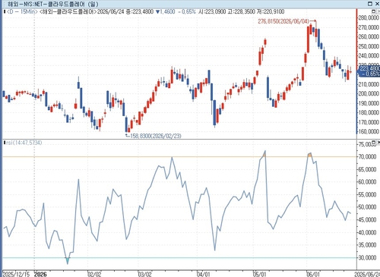Click the 30.0000 RSI axis label
The image size is (380, 277).
pyautogui.click(x=368, y=257)
